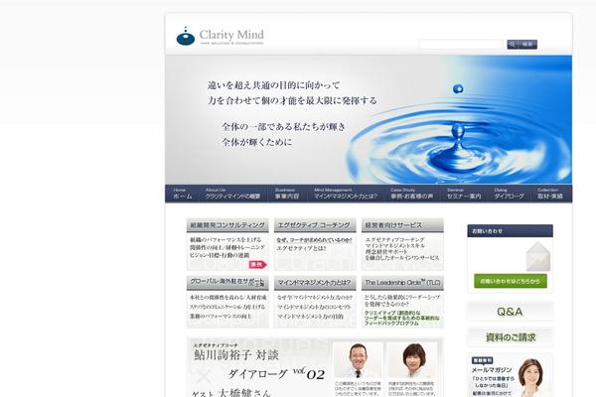Click text どうしたら効果的にリーダーシップ
The width and height of the screenshot is (596, 397).
click(x=402, y=297)
